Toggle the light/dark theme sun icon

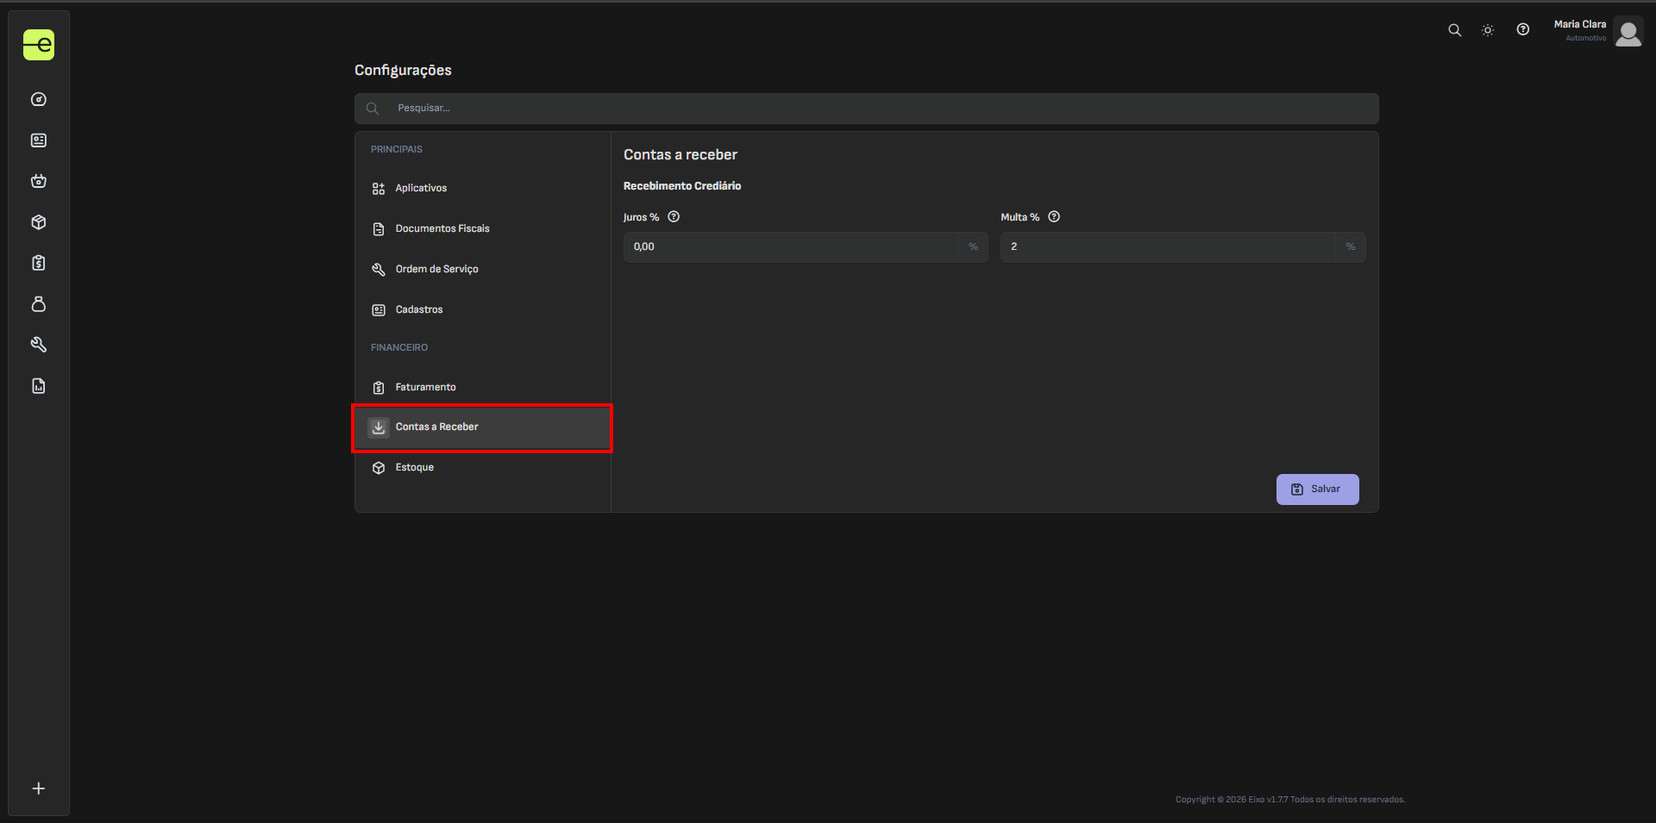click(1488, 30)
